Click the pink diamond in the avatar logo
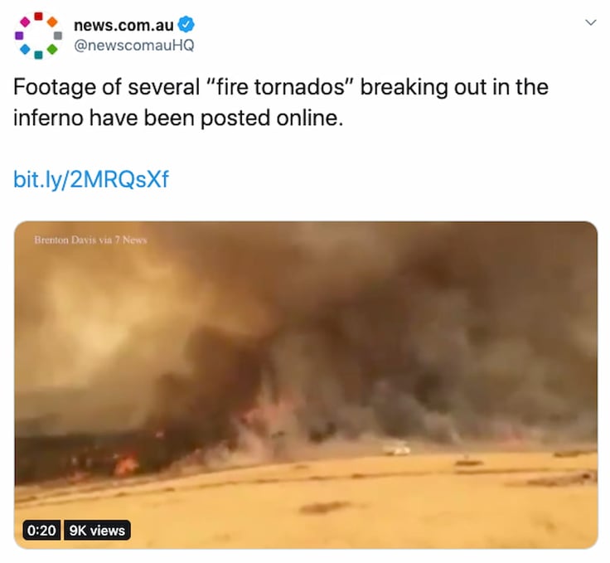Viewport: 610px width, 563px height. (25, 22)
